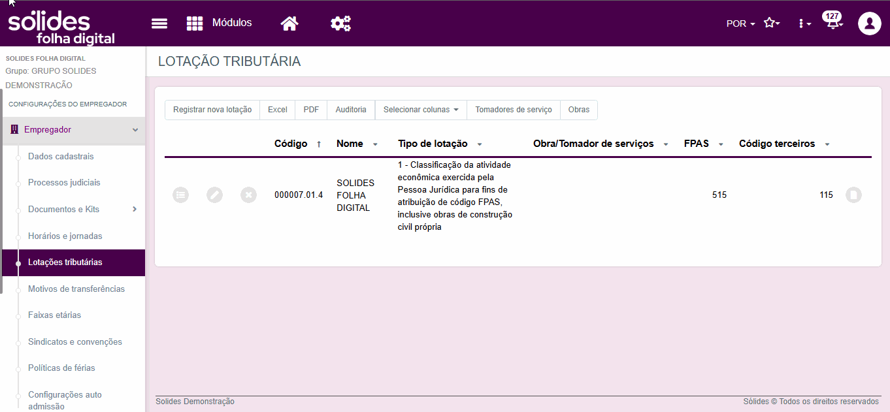
Task: Click the Solides Demonstração footer text
Action: [x=195, y=402]
